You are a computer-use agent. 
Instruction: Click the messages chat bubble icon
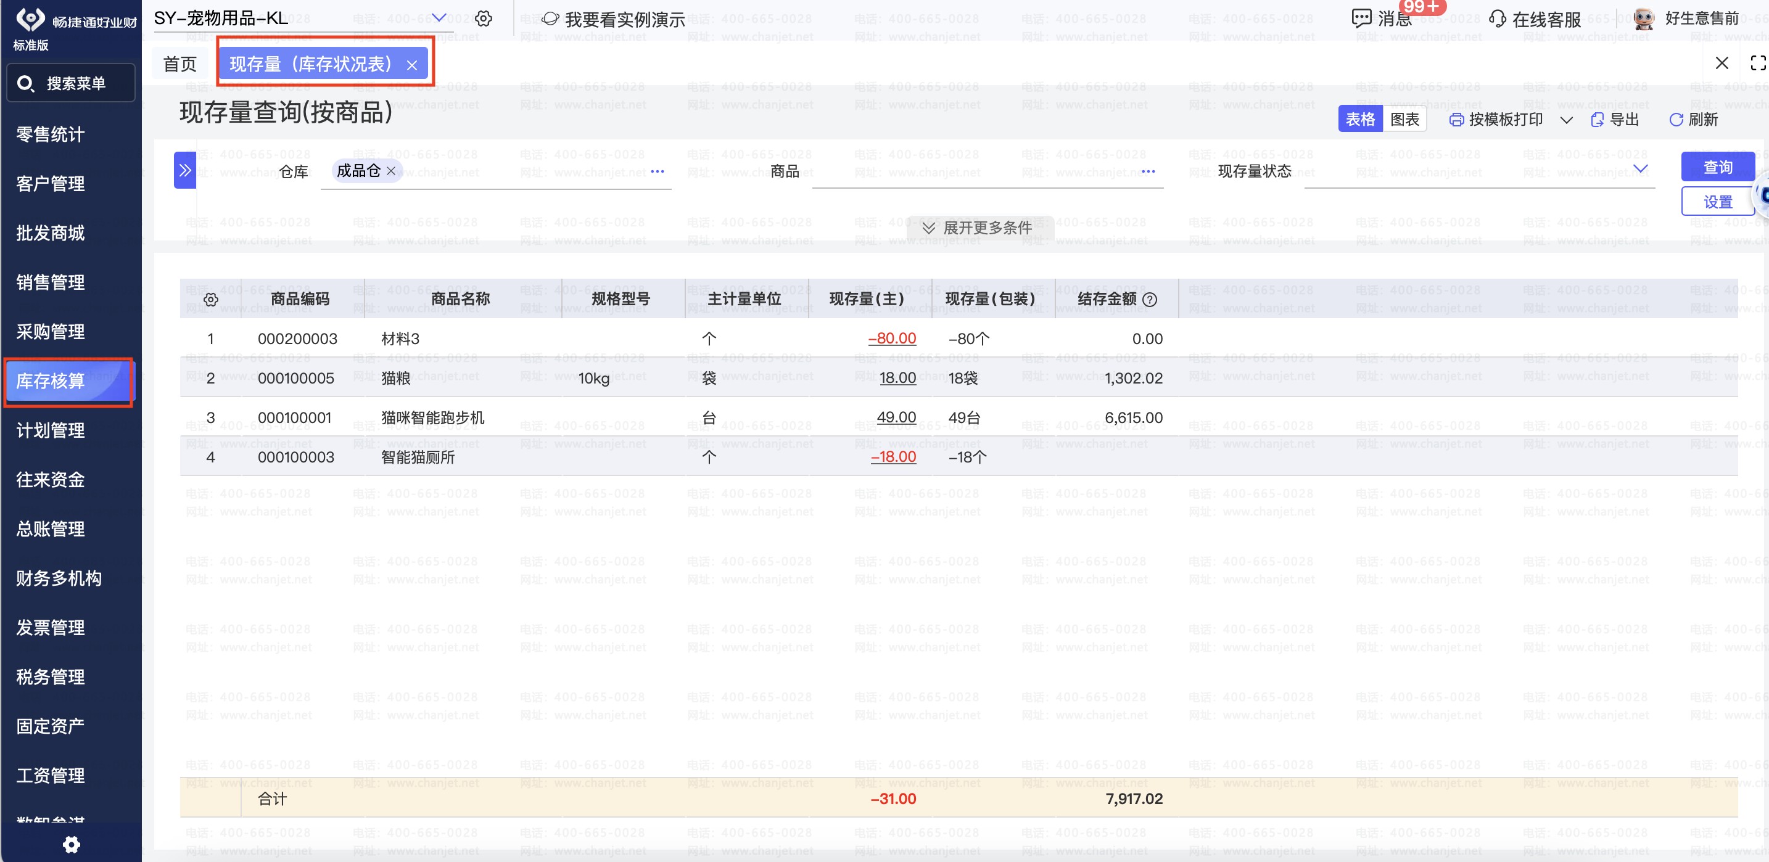pyautogui.click(x=1361, y=18)
